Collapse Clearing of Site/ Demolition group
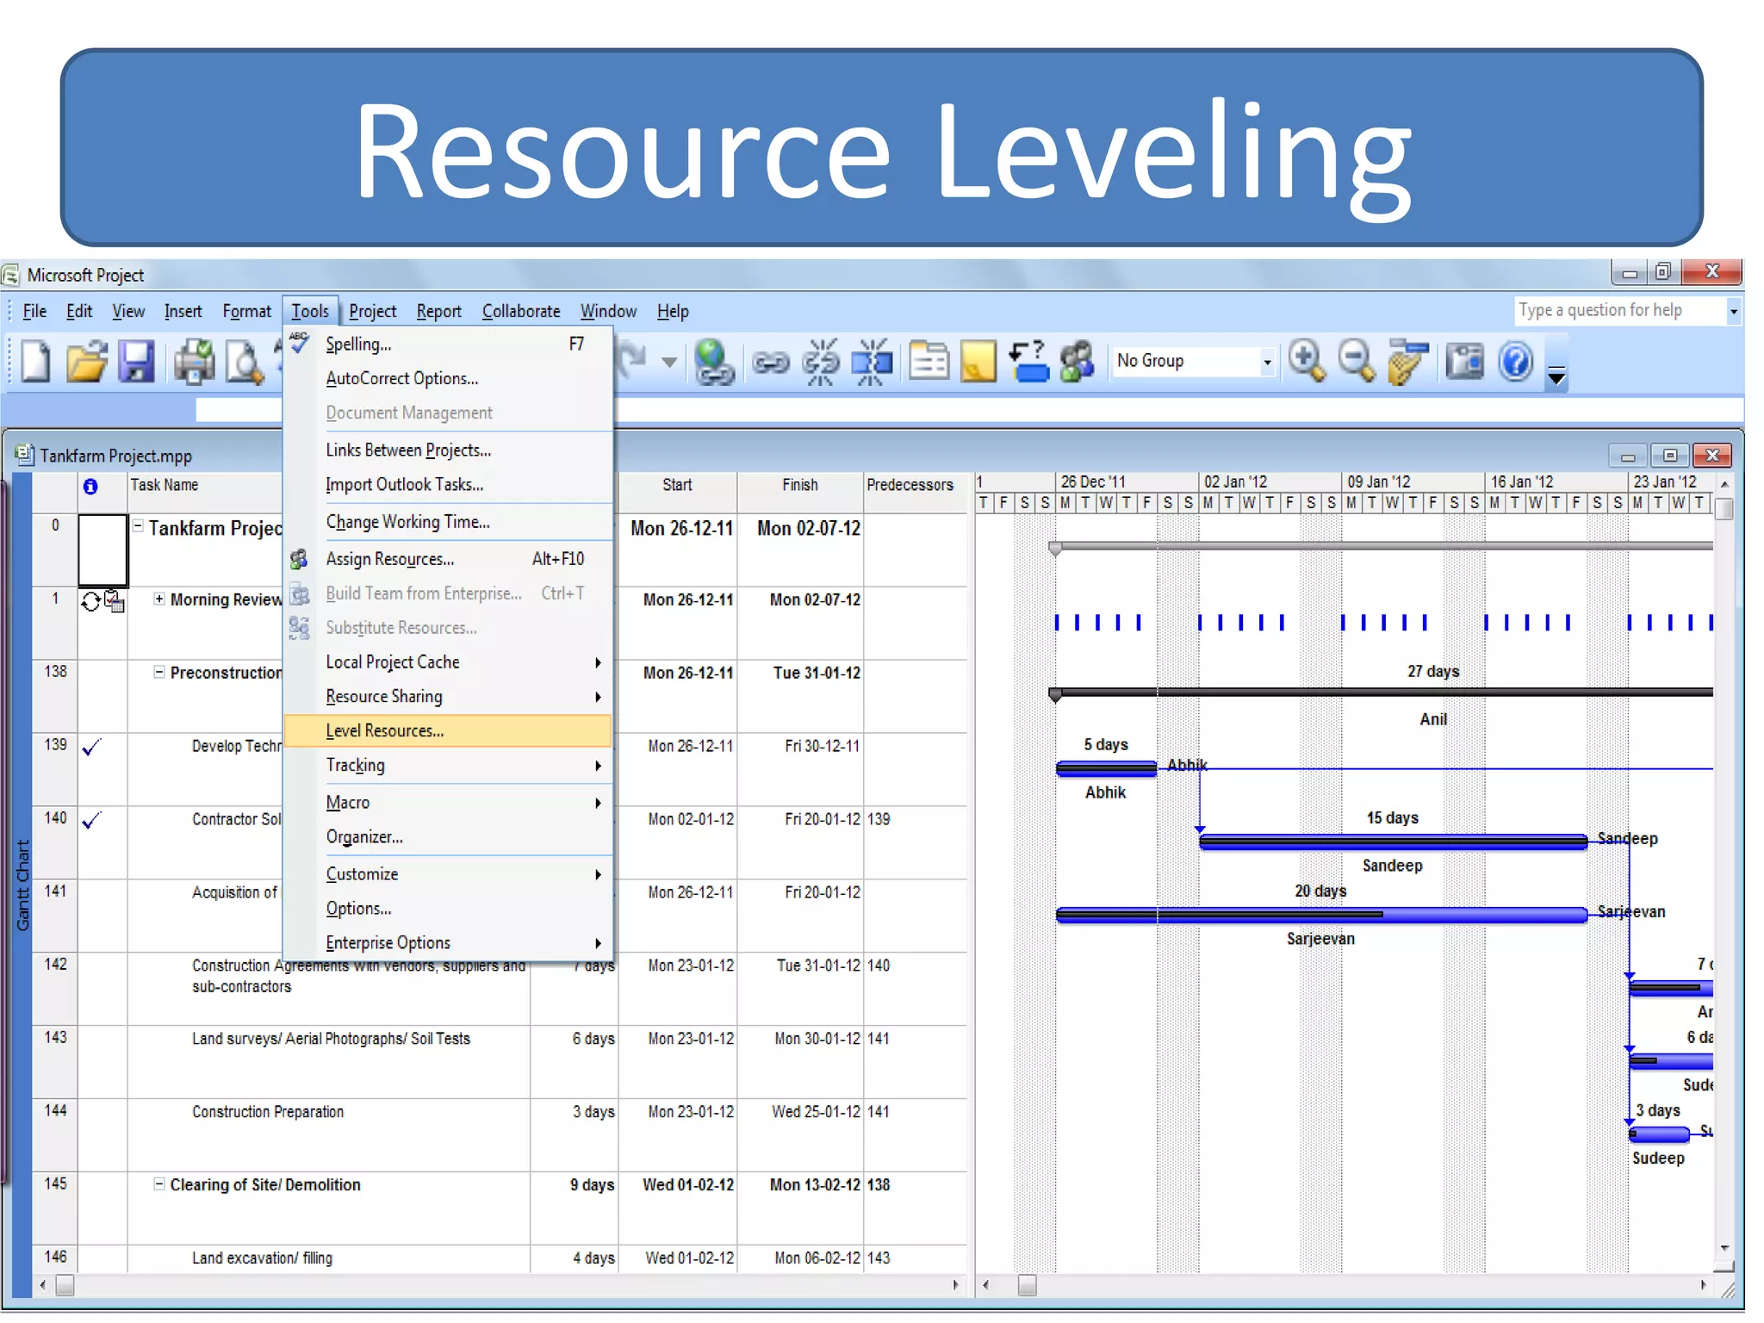The image size is (1764, 1323). [x=159, y=1184]
